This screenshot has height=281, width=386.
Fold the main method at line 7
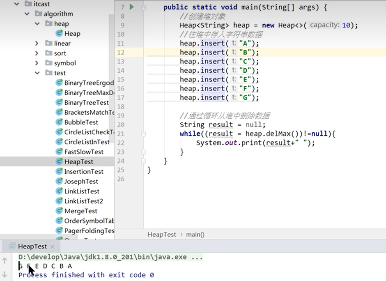(143, 7)
